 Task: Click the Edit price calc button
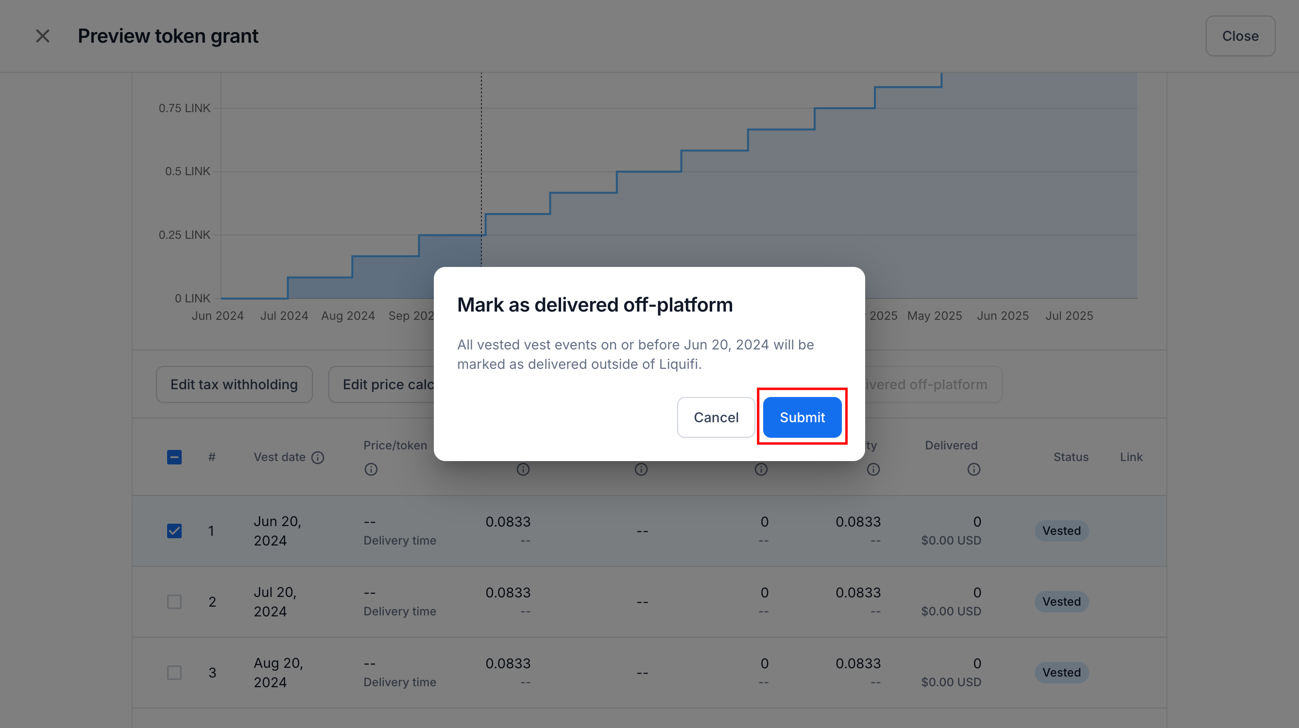click(382, 384)
